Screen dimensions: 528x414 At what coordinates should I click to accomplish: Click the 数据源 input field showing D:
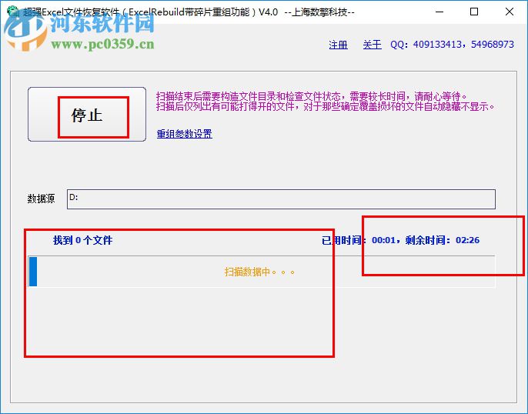click(x=281, y=199)
